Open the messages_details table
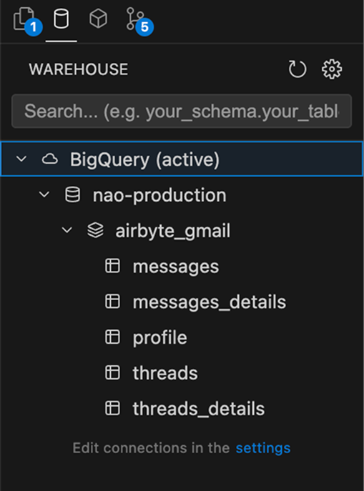This screenshot has width=364, height=491. click(x=210, y=302)
